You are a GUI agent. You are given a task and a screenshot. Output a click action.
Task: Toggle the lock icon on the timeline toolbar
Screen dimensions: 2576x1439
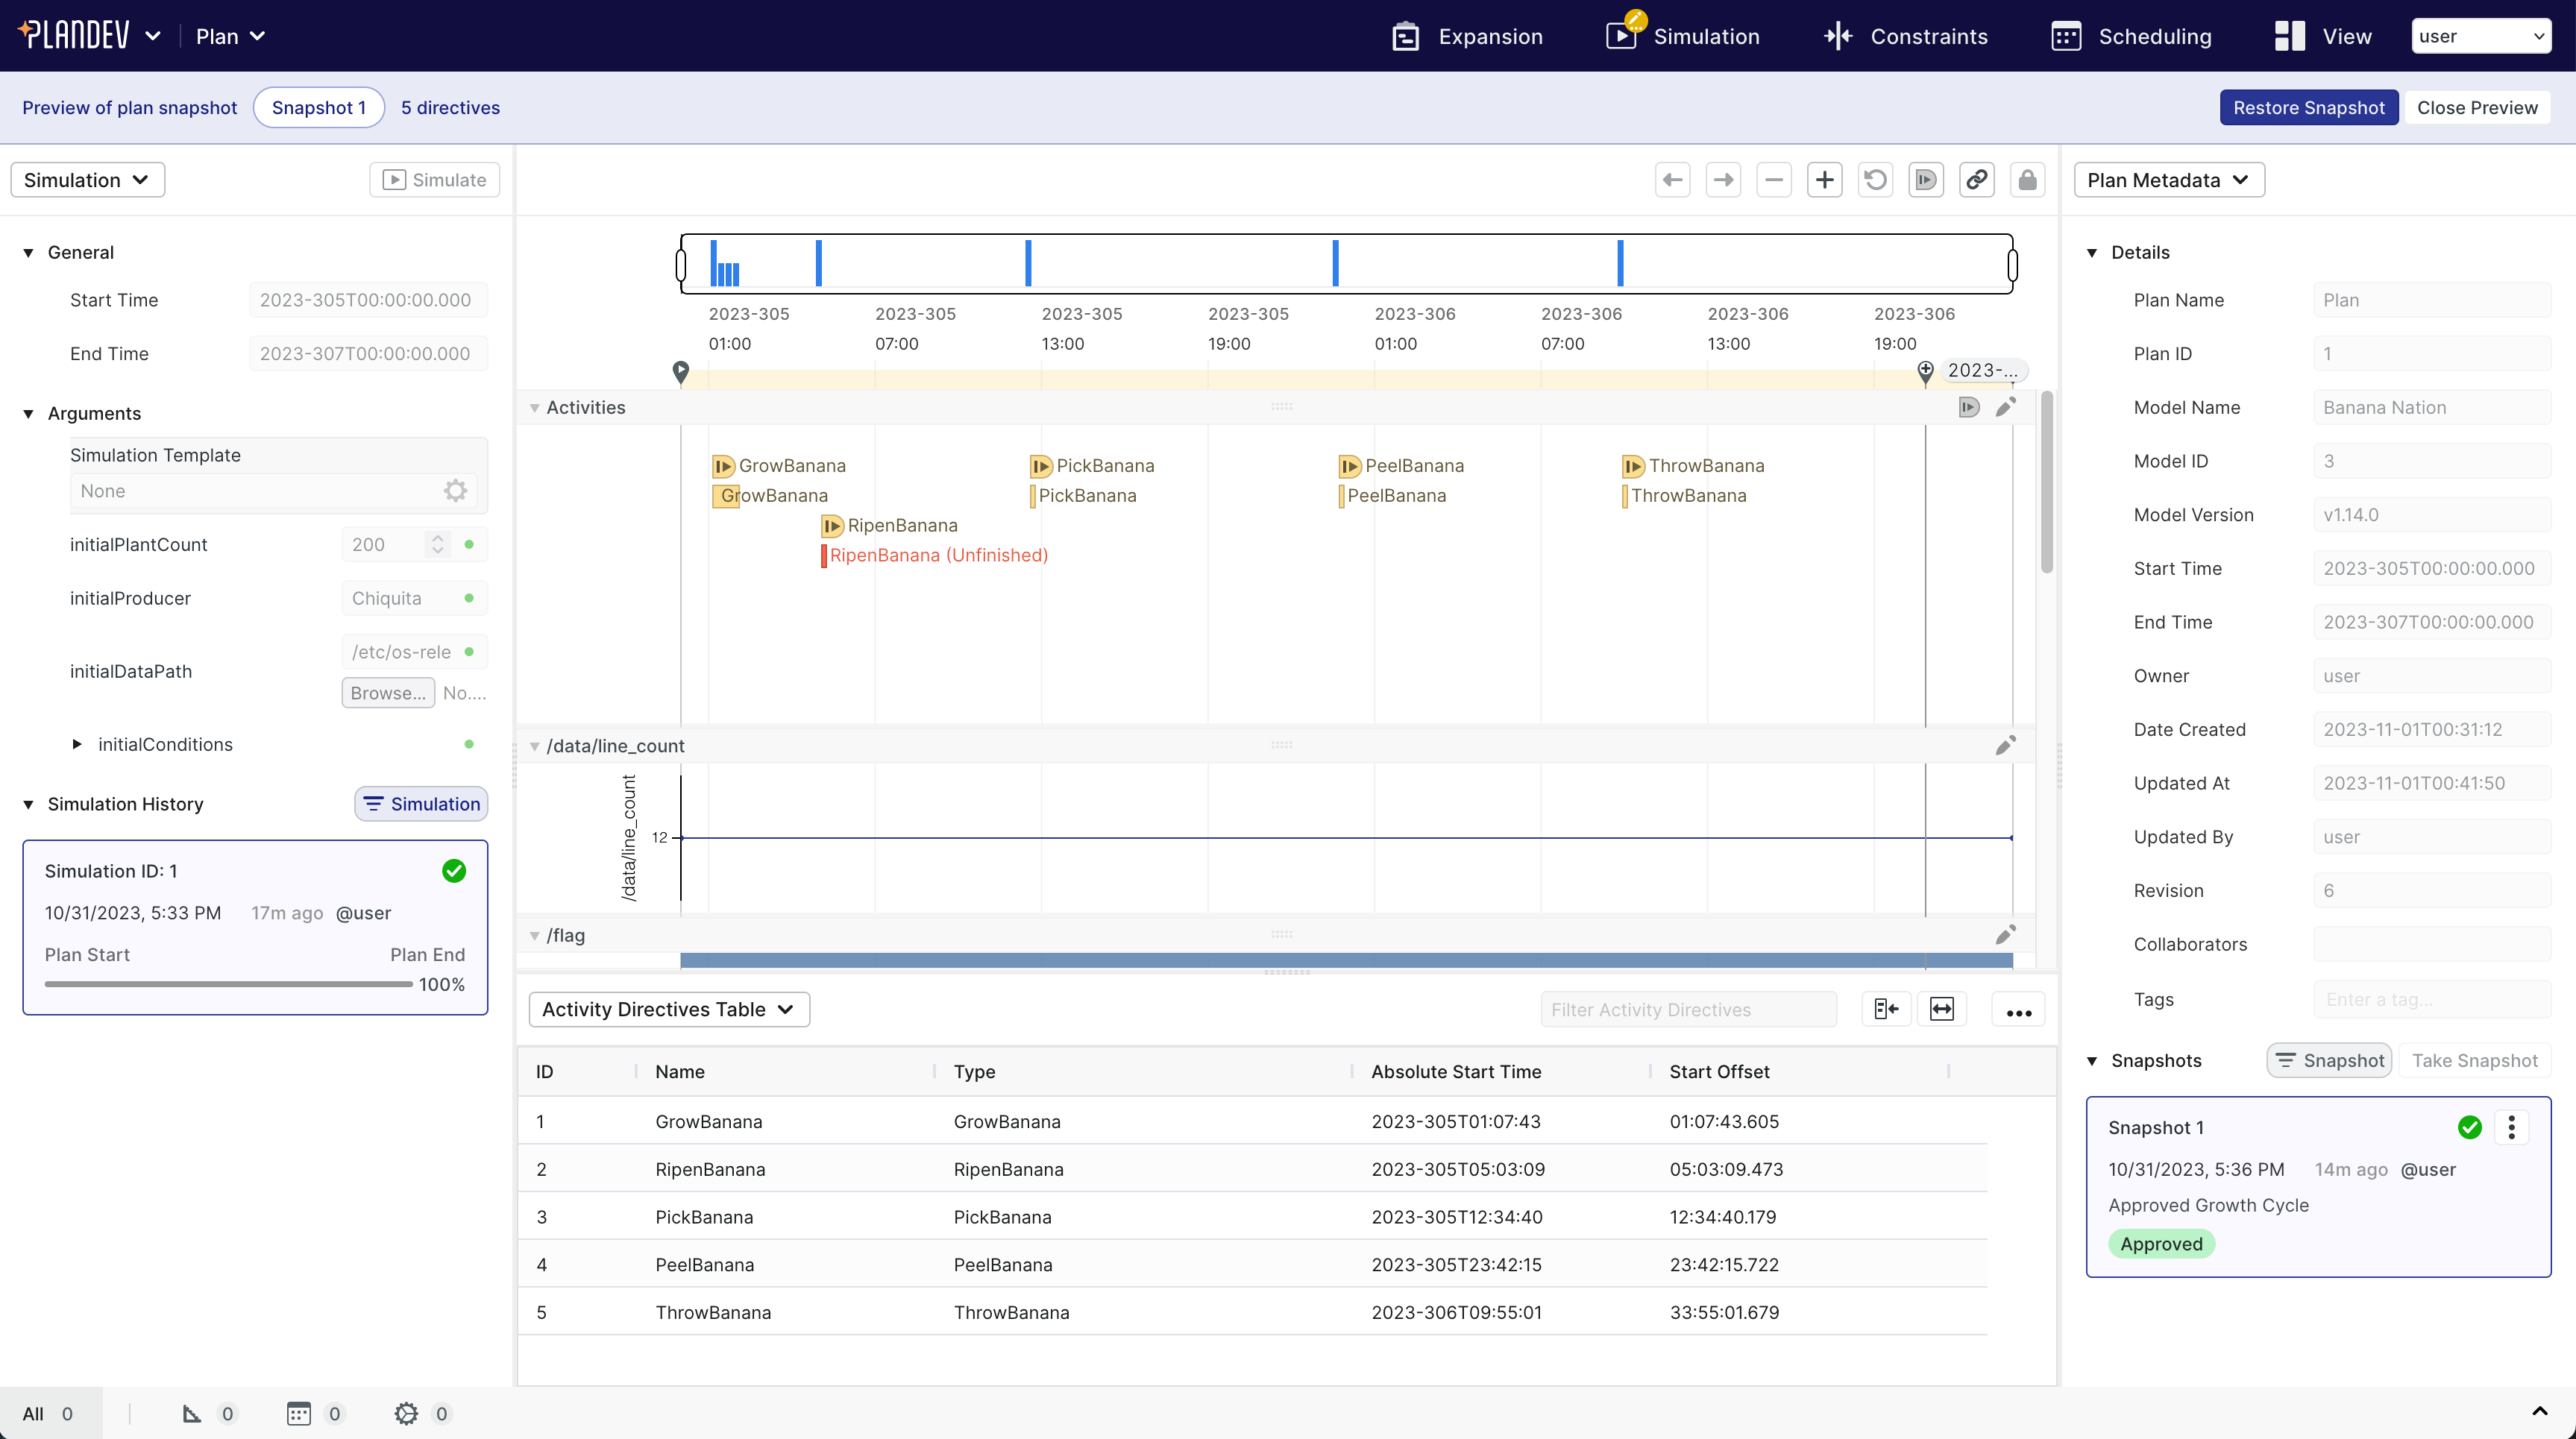click(x=2028, y=180)
